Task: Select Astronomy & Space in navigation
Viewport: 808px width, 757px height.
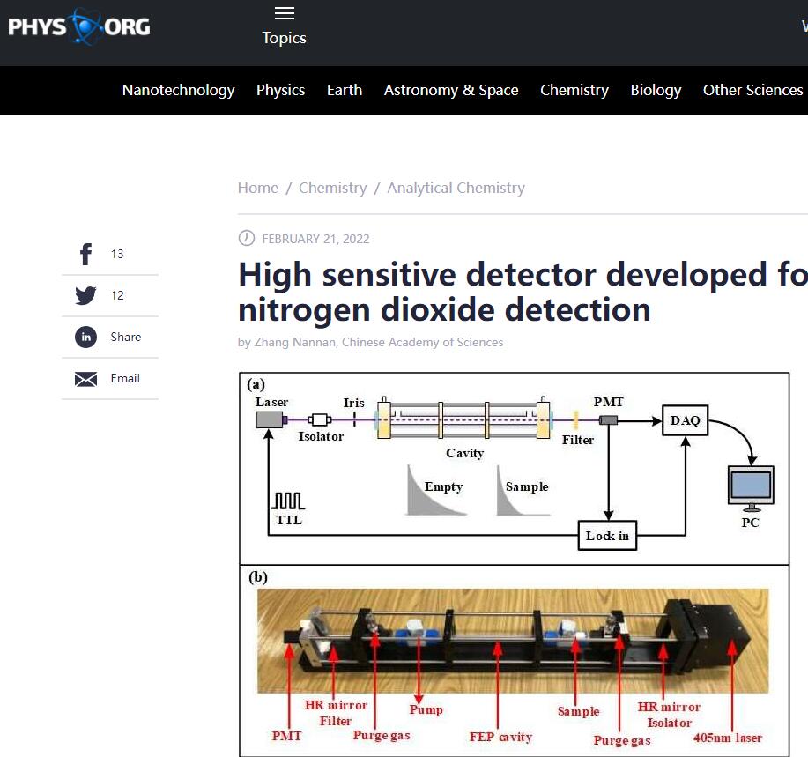Action: [451, 90]
